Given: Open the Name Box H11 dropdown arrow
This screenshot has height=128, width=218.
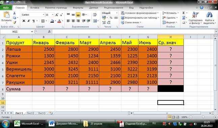Looking at the screenshot, I should [32, 32].
